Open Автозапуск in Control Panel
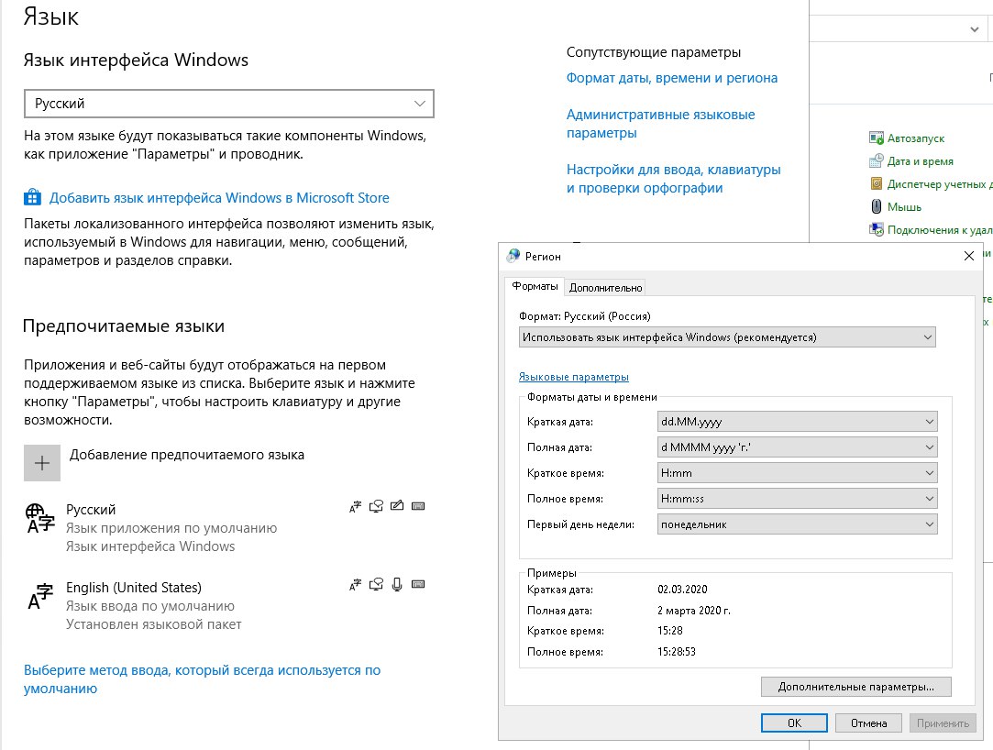Viewport: 993px width, 750px height. tap(916, 138)
